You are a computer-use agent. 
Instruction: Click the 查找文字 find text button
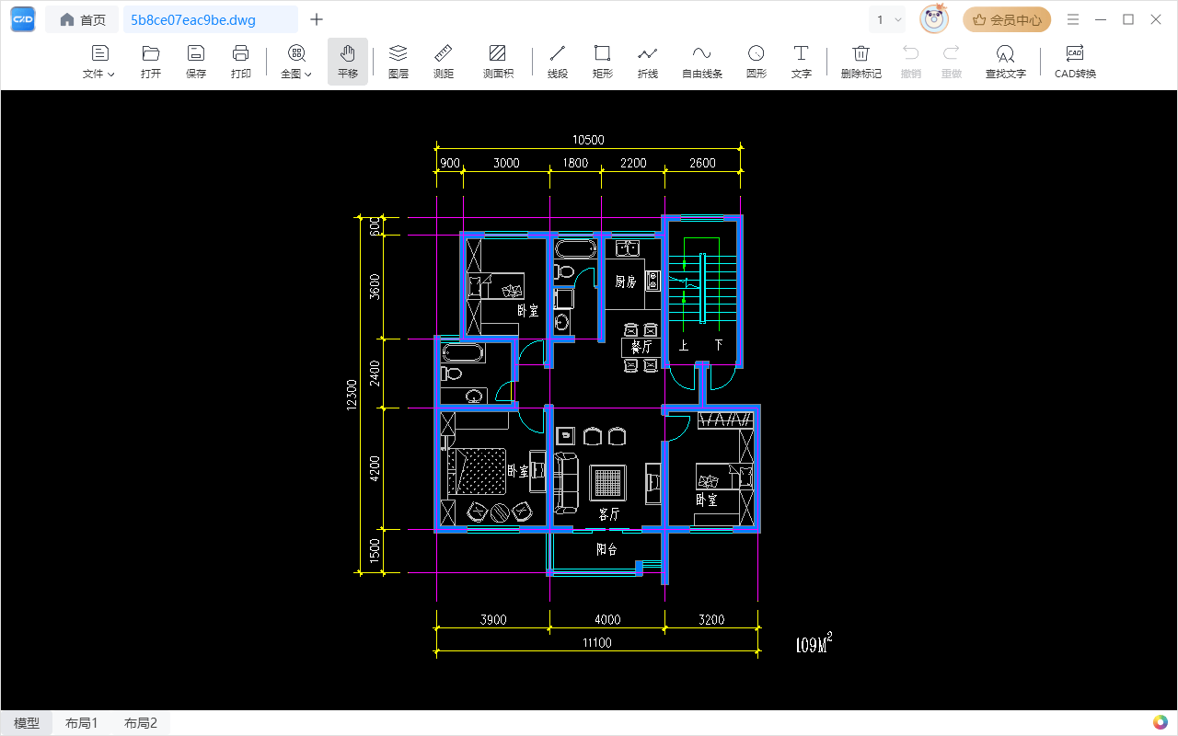point(1005,61)
